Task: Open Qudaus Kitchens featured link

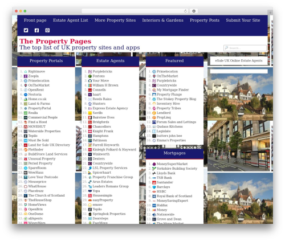Action: pyautogui.click(x=170, y=126)
